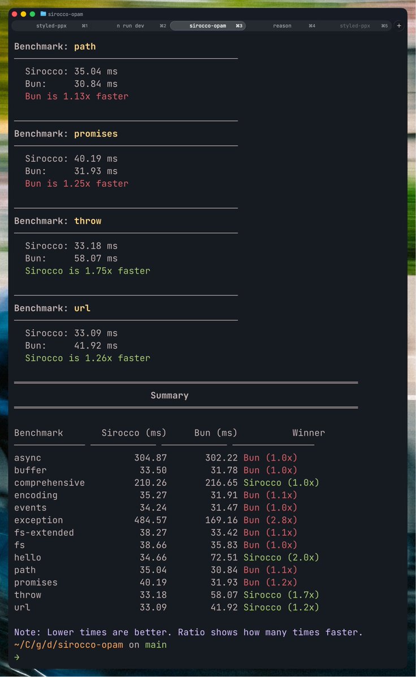The image size is (416, 677).
Task: Click the 'Benchmark' column header in summary table
Action: click(38, 433)
